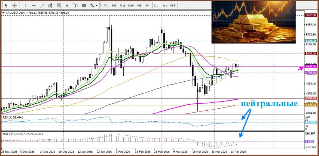Activate the crosshair tool
The width and height of the screenshot is (319, 156).
point(15,5)
